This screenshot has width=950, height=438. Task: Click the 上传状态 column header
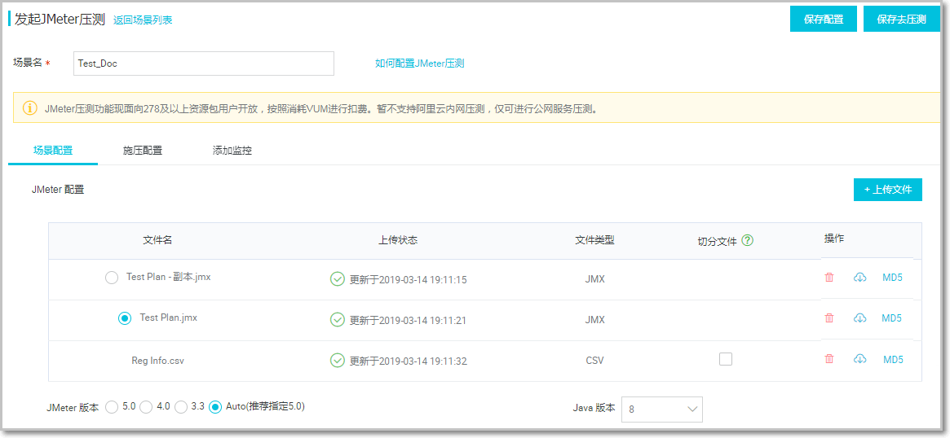click(x=398, y=240)
